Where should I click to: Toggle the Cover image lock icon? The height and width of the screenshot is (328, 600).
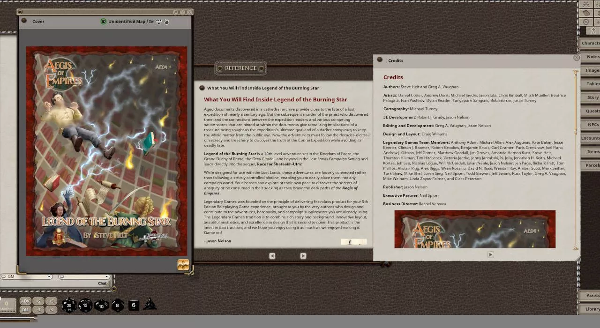(x=167, y=22)
